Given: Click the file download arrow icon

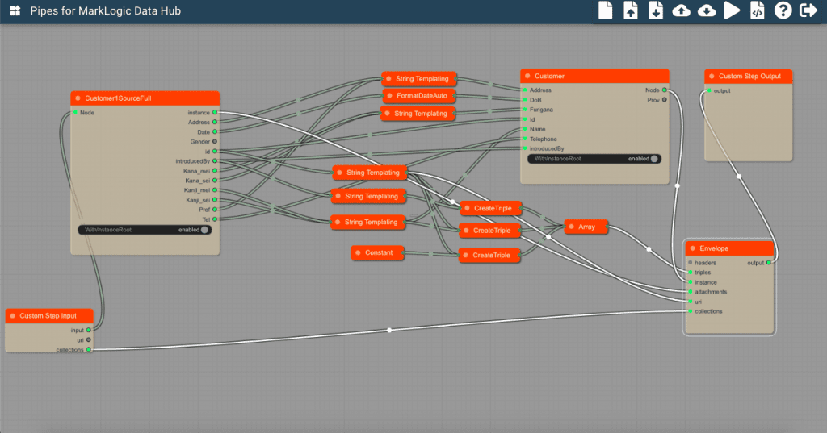Looking at the screenshot, I should [656, 10].
